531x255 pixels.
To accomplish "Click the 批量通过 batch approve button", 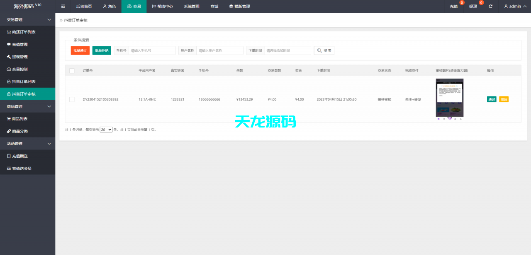I will (80, 50).
